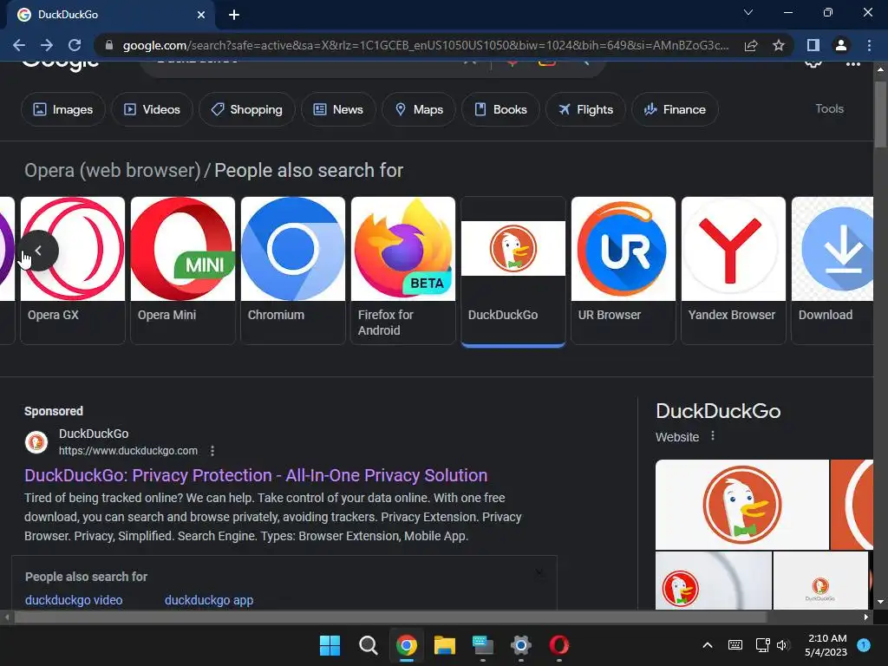This screenshot has width=888, height=666.
Task: Open the touch keyboard tray icon
Action: pyautogui.click(x=735, y=645)
